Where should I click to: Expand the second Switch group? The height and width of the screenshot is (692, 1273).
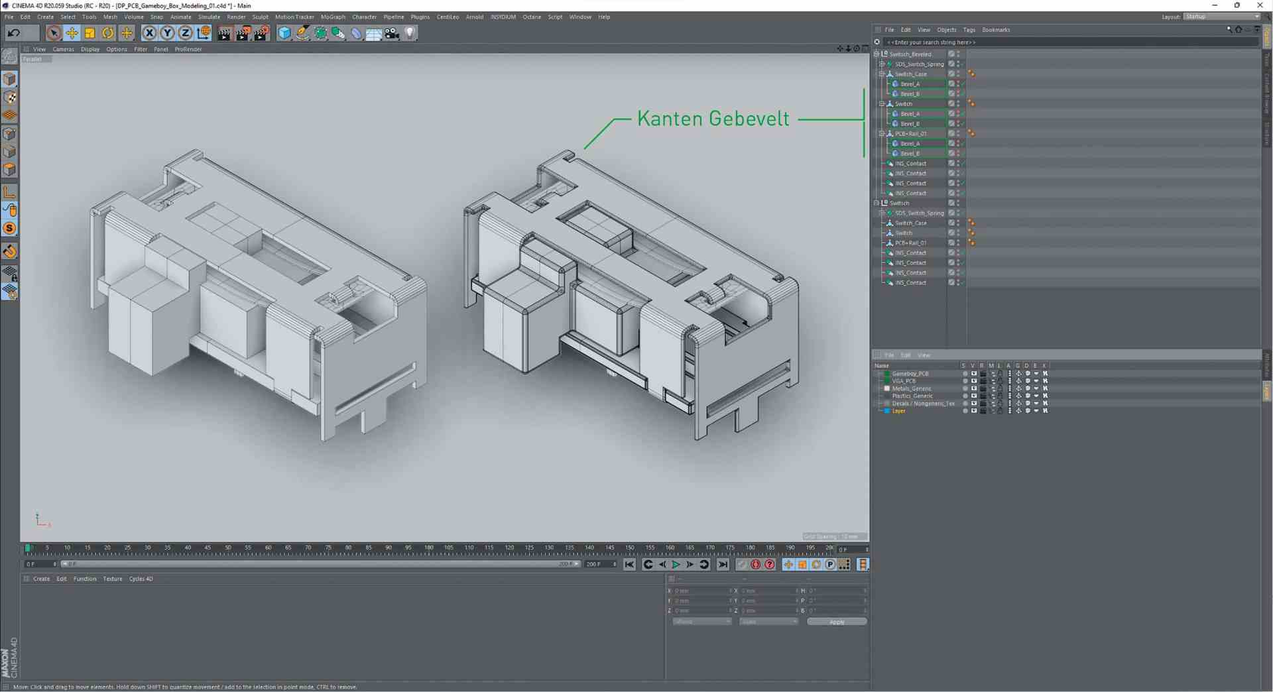point(877,203)
